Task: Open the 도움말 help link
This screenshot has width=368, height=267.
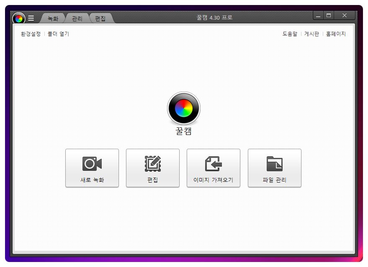Action: click(x=290, y=34)
